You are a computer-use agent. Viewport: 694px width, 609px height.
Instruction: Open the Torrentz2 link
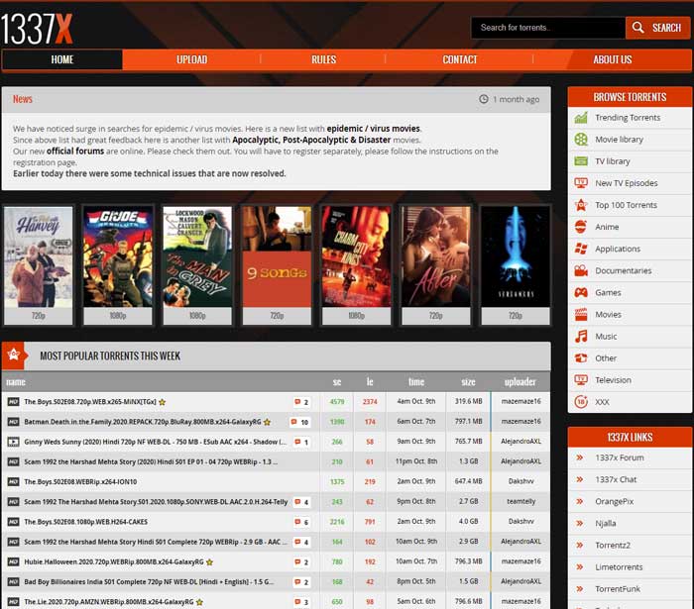613,545
